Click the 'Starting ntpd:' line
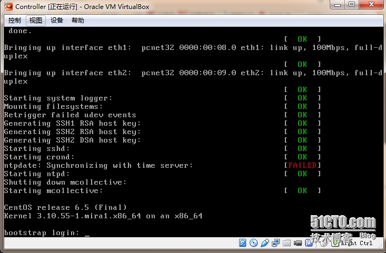Viewport: 386px width, 253px height. (x=37, y=174)
